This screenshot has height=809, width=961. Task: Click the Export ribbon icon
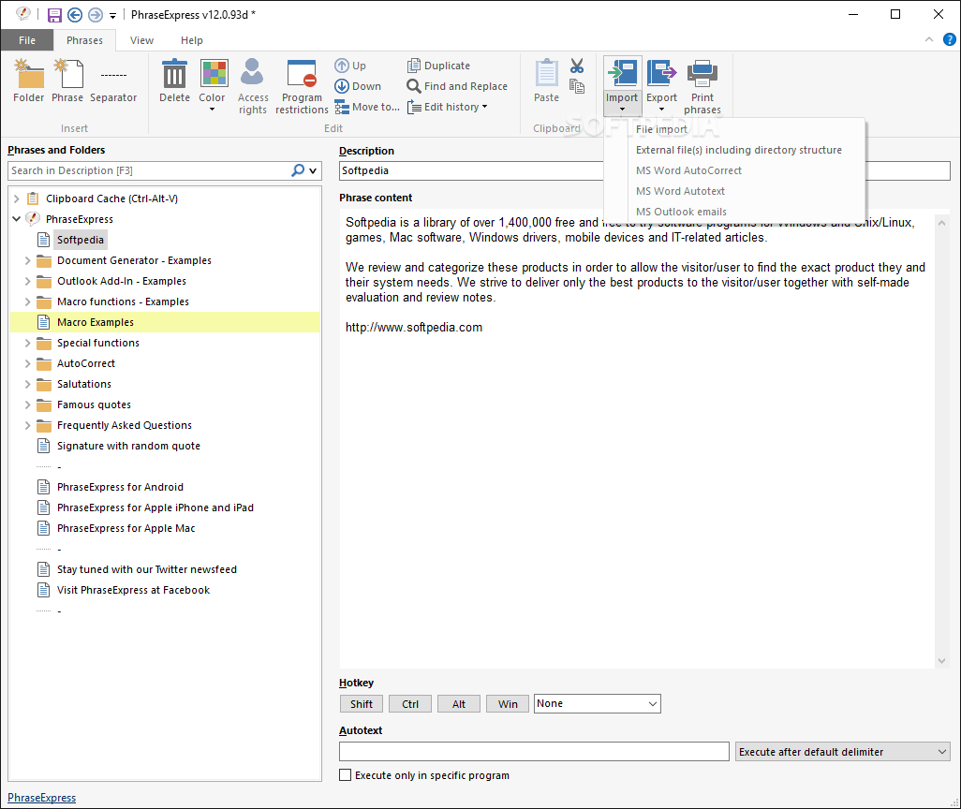[x=661, y=74]
